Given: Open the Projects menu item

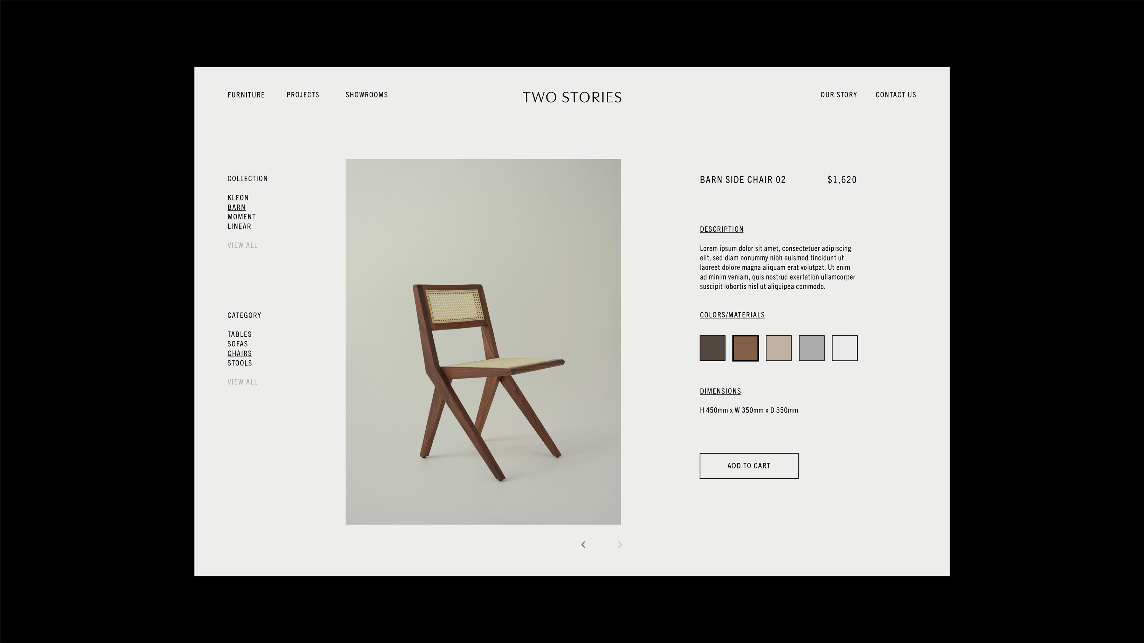Looking at the screenshot, I should click(x=303, y=95).
